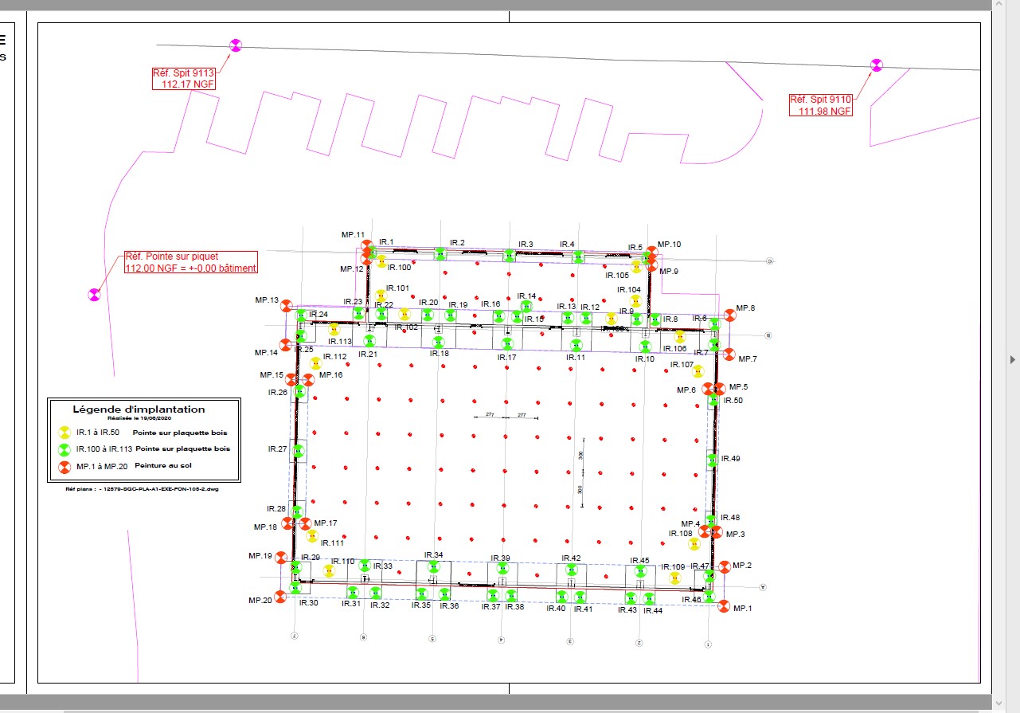
Task: Select the IR.14 yellow point marker
Action: [x=526, y=304]
